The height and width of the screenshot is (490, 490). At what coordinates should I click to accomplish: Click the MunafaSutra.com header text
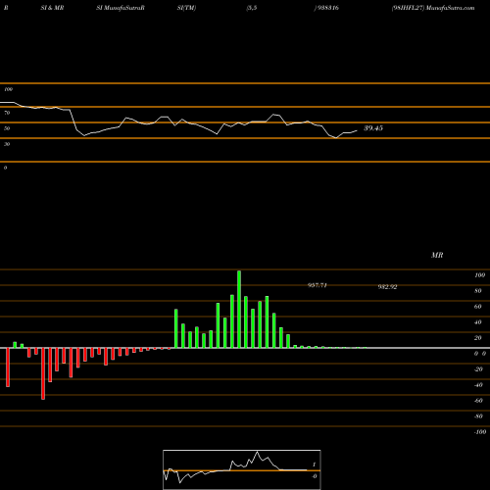[451, 8]
